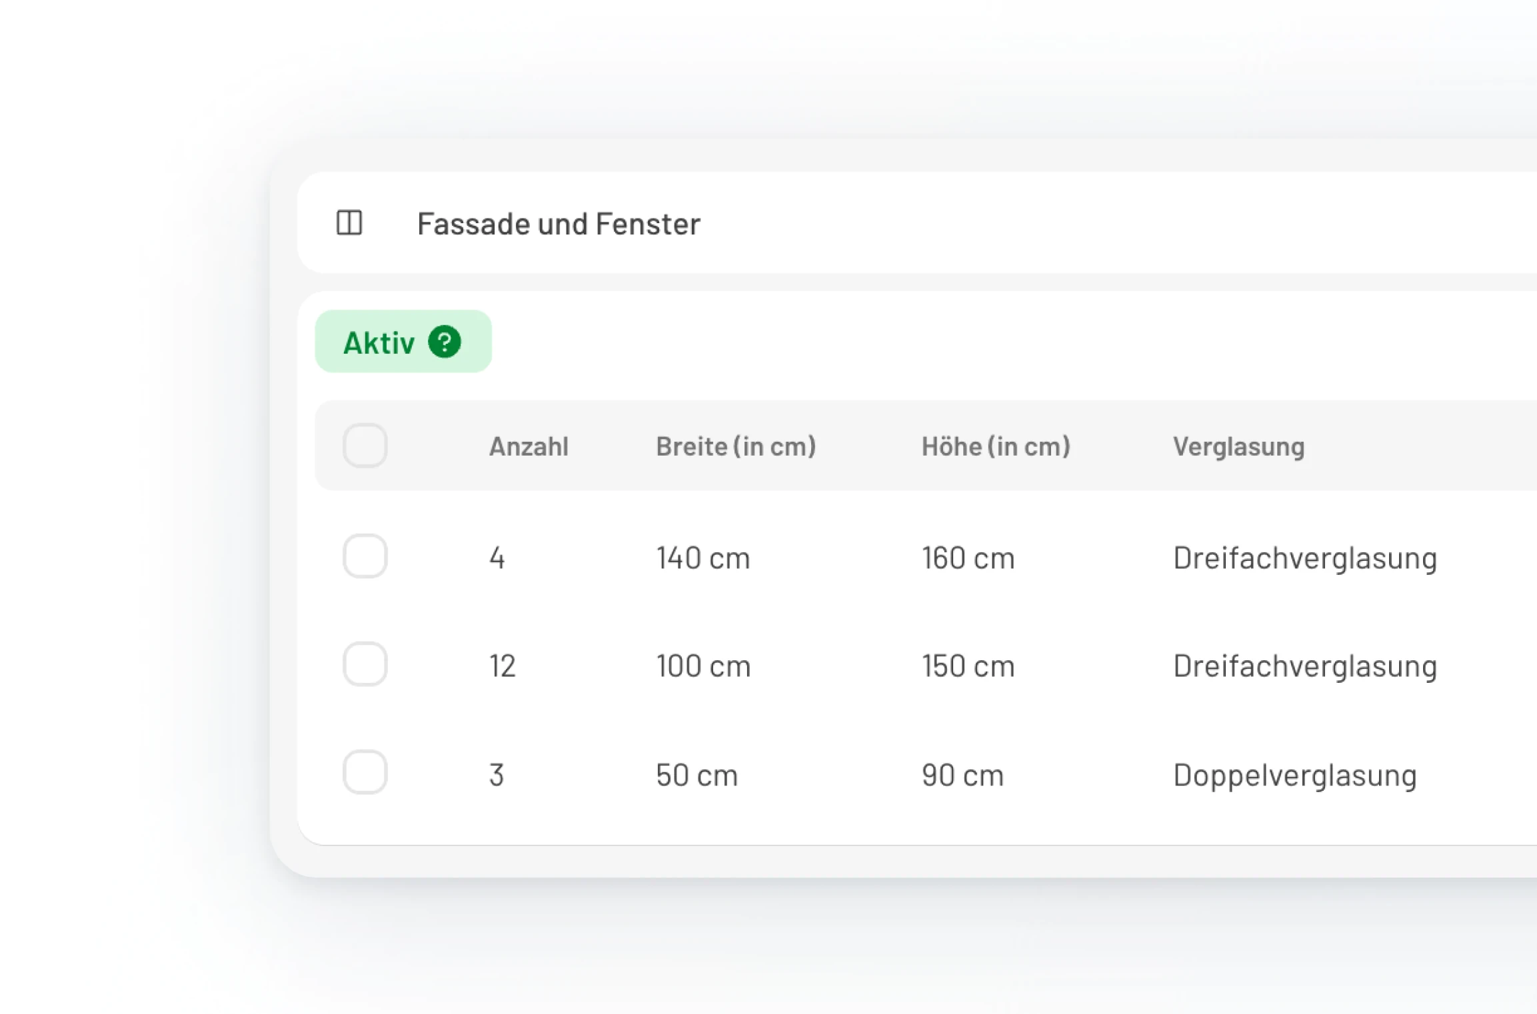
Task: Select the 90 cm height cell
Action: (x=962, y=775)
